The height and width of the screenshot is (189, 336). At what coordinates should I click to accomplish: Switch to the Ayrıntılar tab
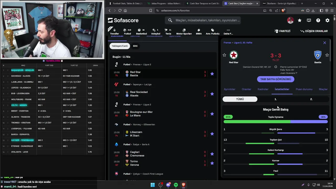tap(229, 89)
